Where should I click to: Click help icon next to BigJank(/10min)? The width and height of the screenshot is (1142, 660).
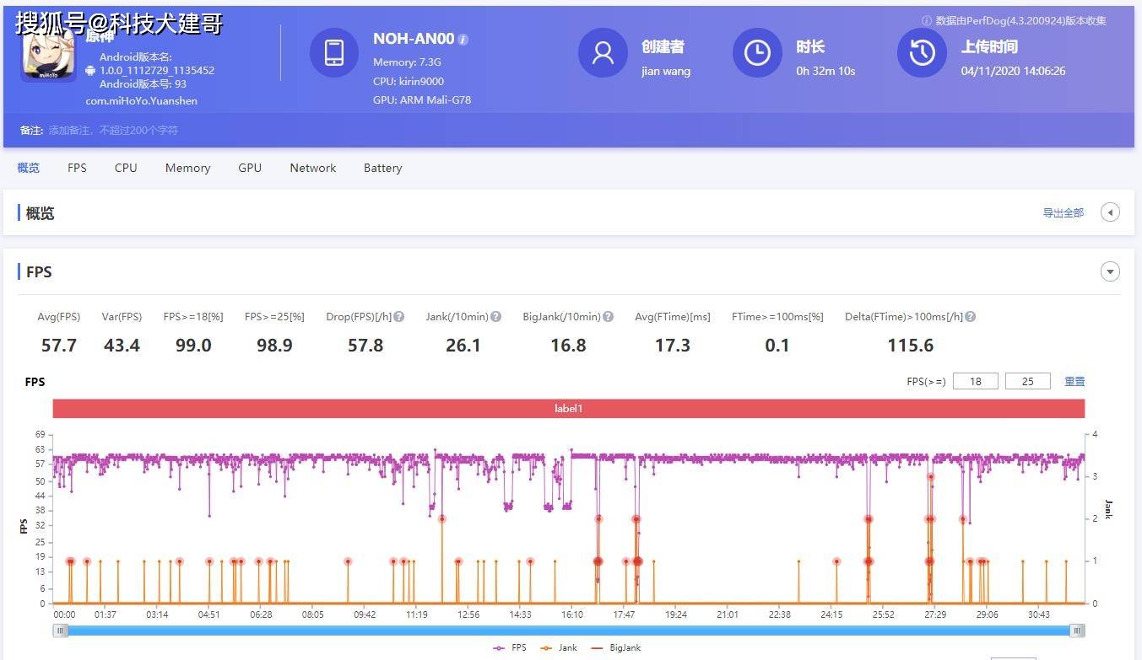608,317
